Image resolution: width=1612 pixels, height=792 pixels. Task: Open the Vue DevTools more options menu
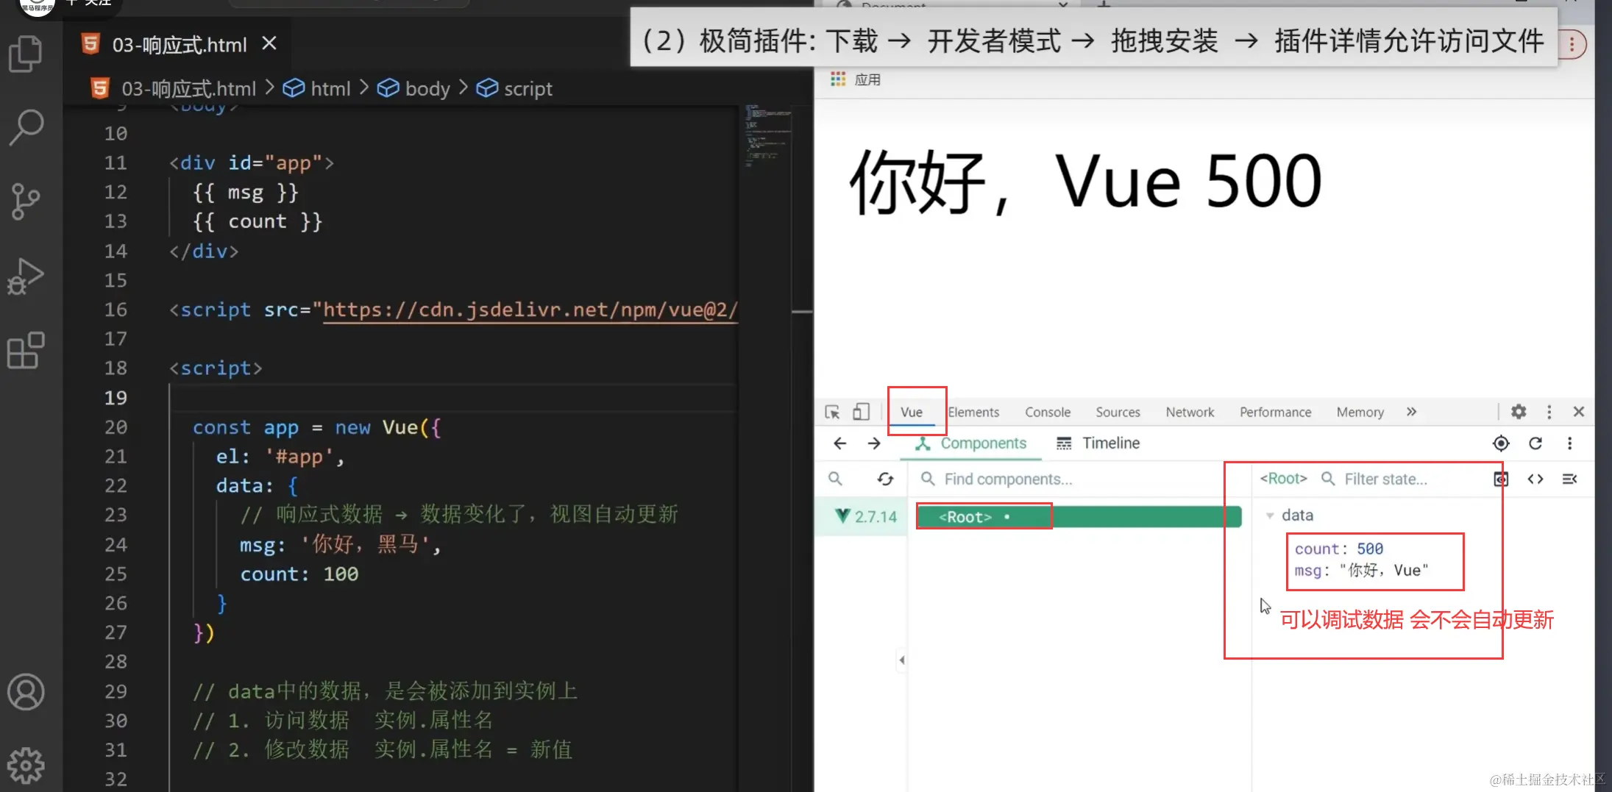pos(1569,443)
